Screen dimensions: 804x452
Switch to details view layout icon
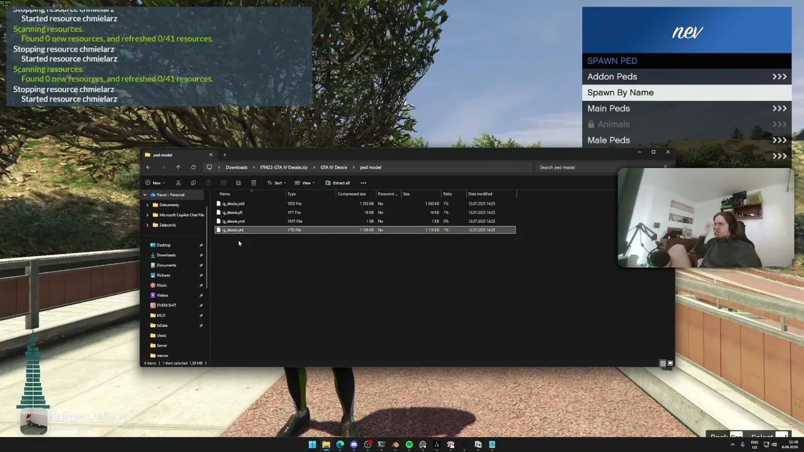click(x=663, y=363)
